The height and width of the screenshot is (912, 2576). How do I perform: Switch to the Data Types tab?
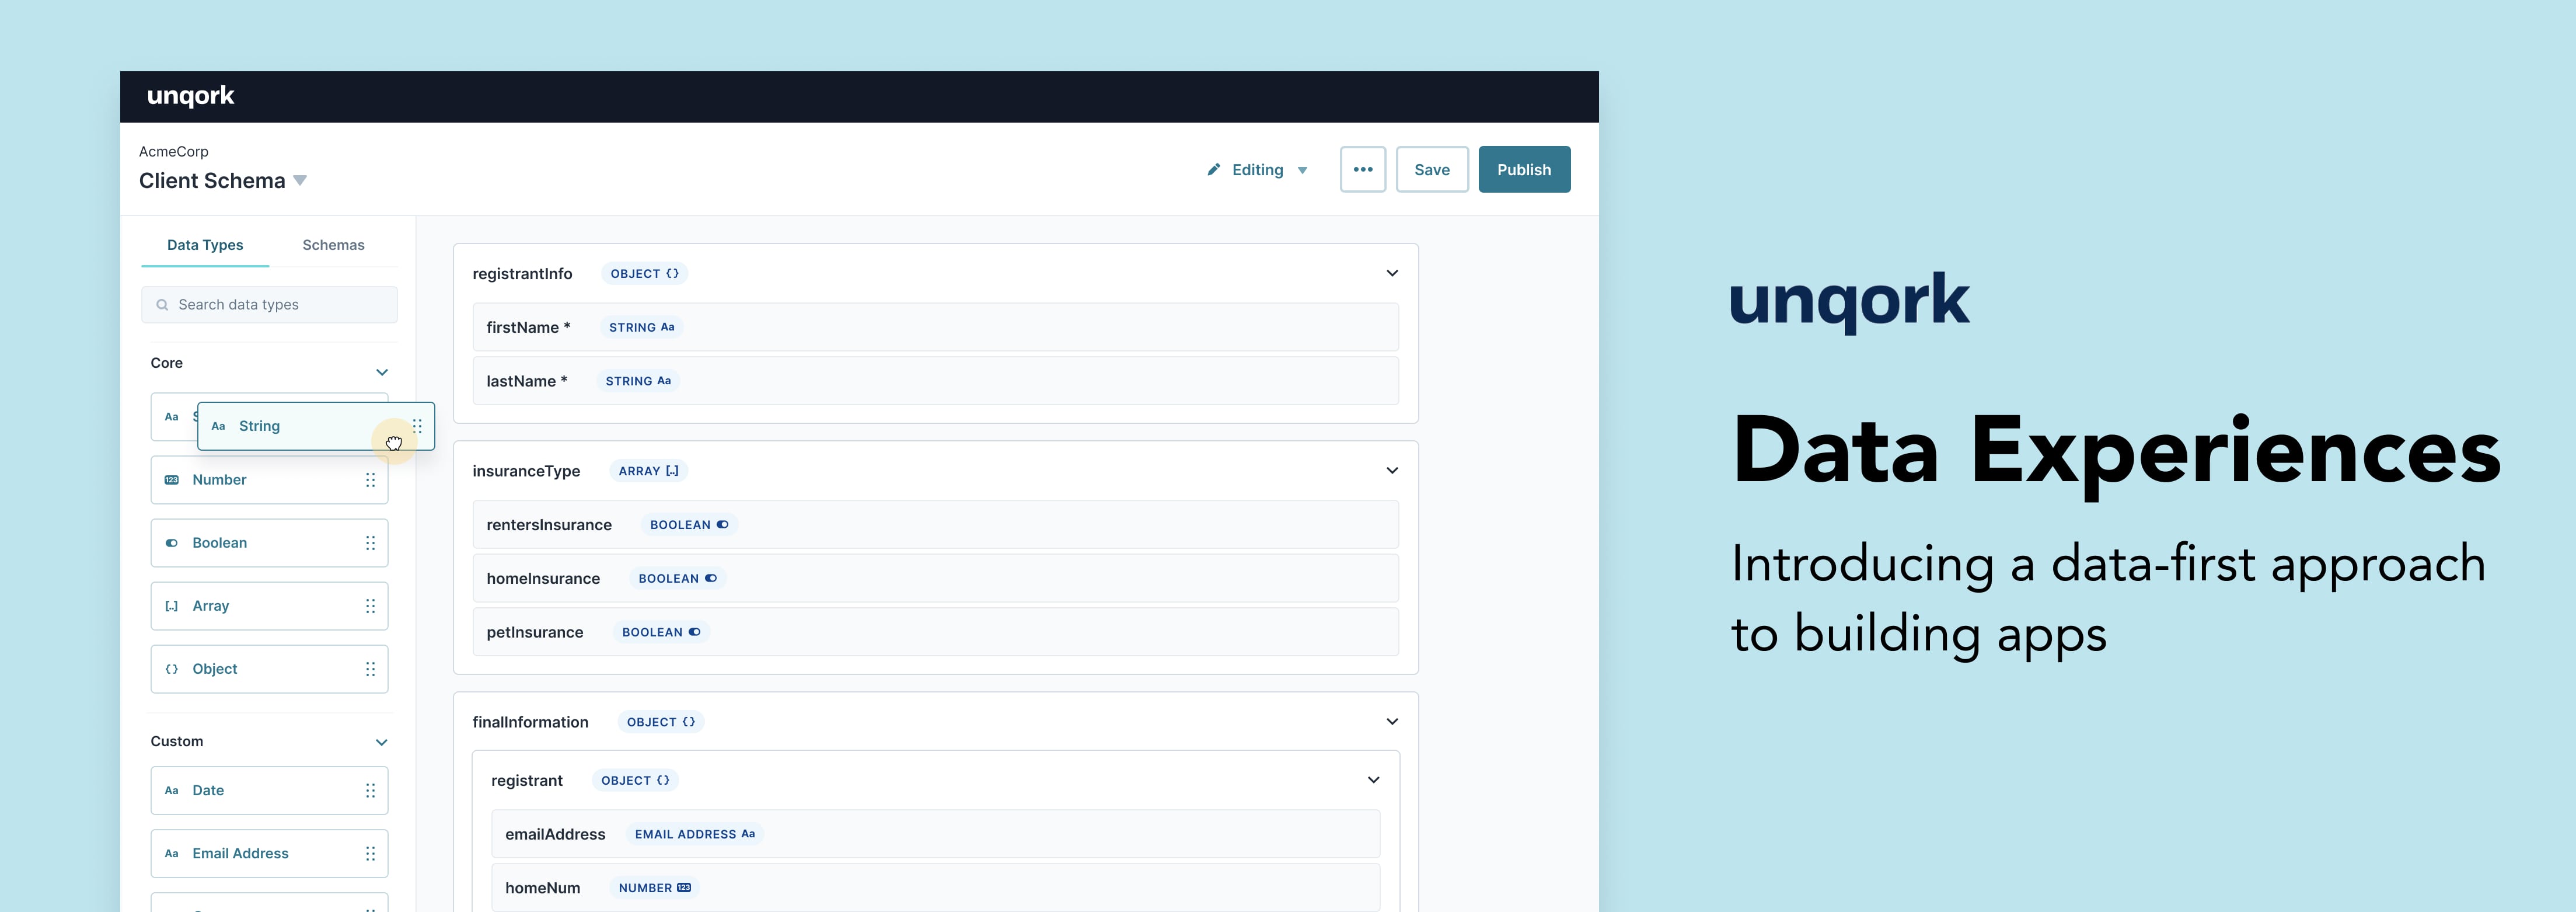[x=205, y=245]
